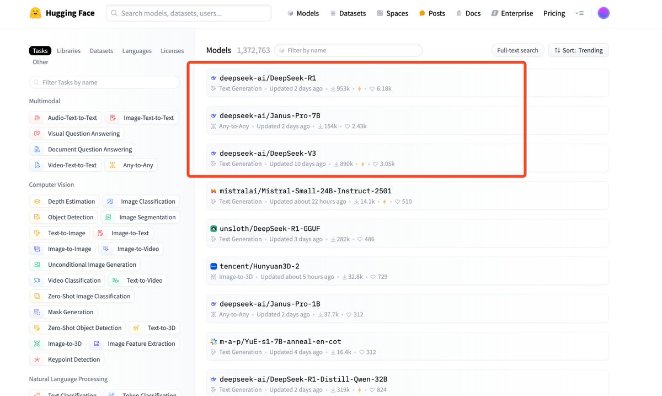Click the inference lightning icon on DeepSeek-V3
The width and height of the screenshot is (662, 396).
(x=362, y=164)
